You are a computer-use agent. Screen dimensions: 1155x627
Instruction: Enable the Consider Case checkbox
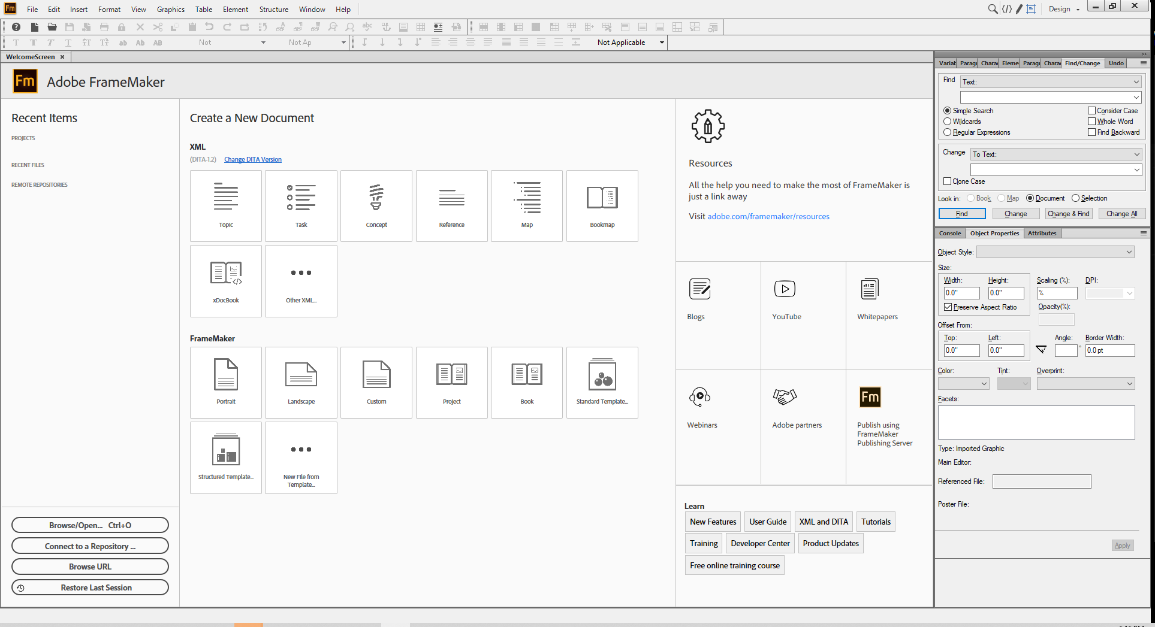coord(1092,111)
